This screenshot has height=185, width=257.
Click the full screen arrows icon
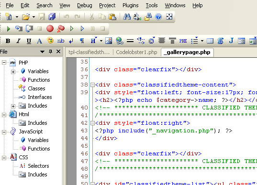pyautogui.click(x=169, y=17)
